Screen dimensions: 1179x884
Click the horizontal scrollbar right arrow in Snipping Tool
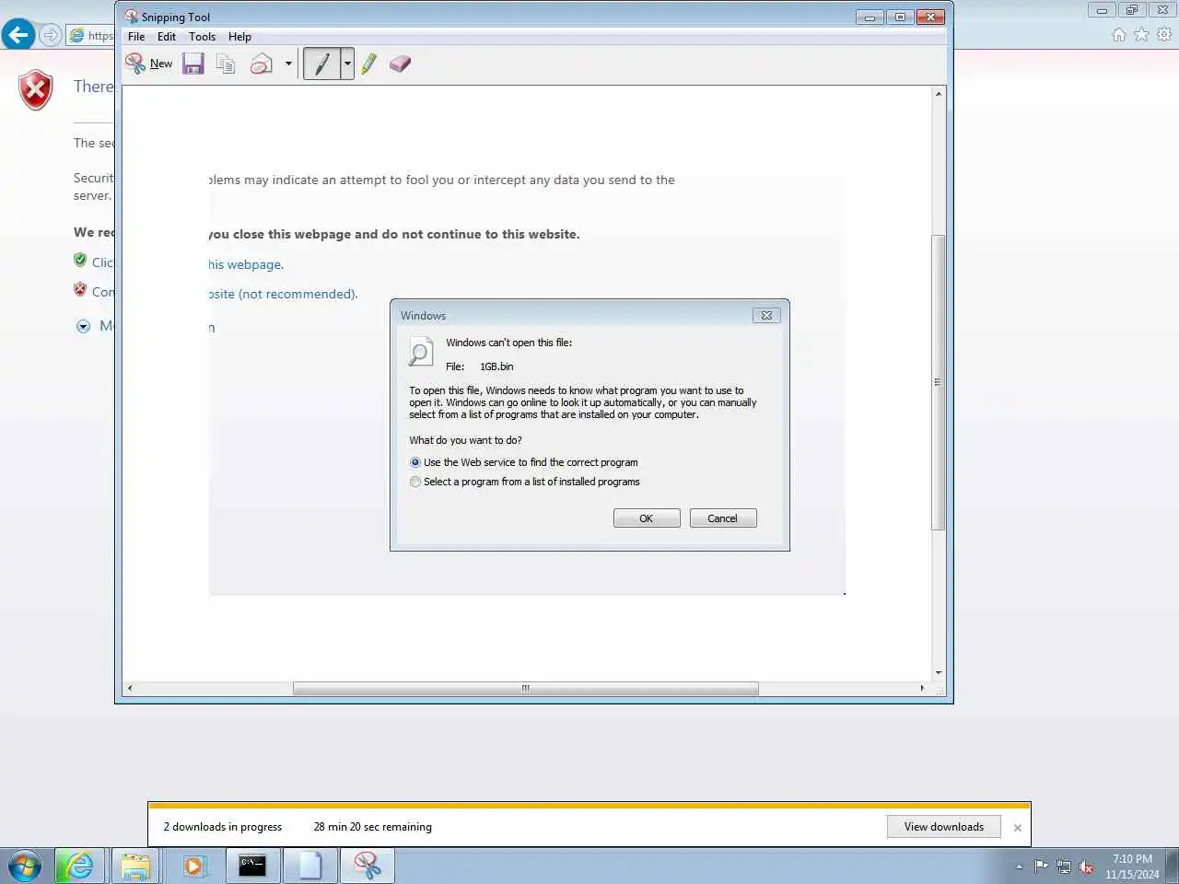(x=922, y=688)
